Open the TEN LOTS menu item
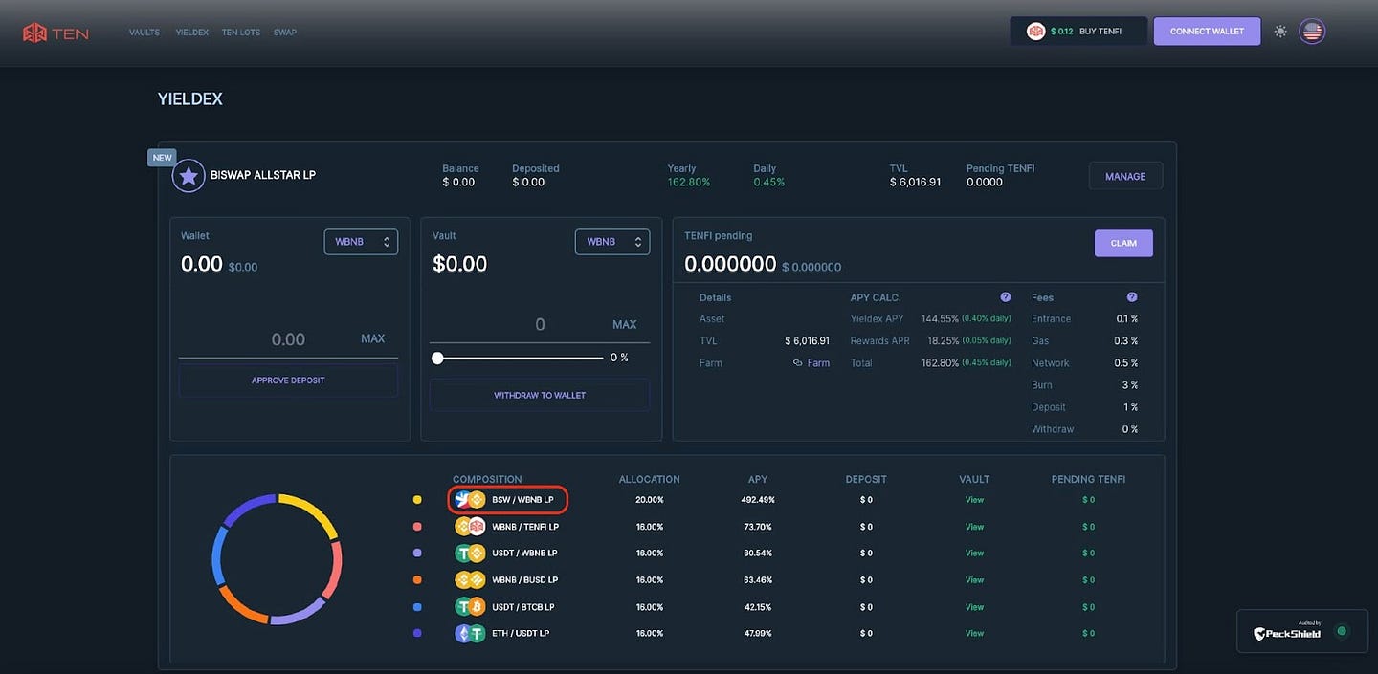 tap(240, 33)
